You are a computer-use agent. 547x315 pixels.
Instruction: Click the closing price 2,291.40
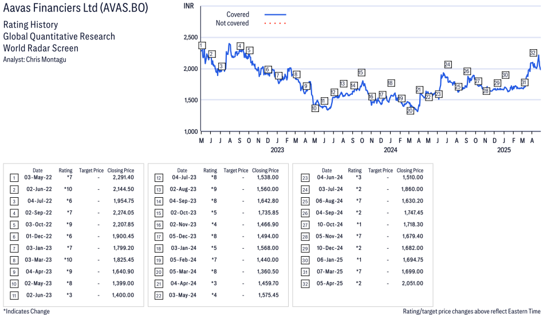(123, 178)
